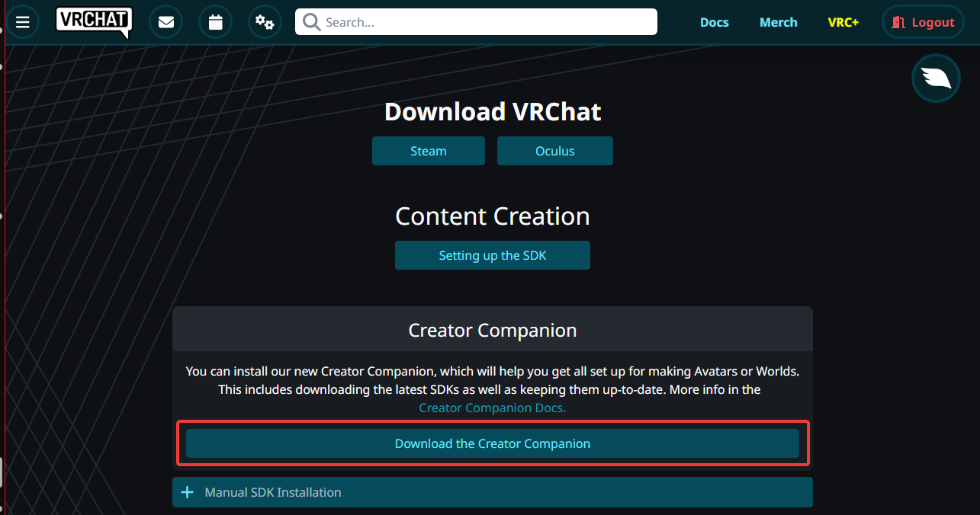Click the wing icon round button
980x515 pixels.
936,78
